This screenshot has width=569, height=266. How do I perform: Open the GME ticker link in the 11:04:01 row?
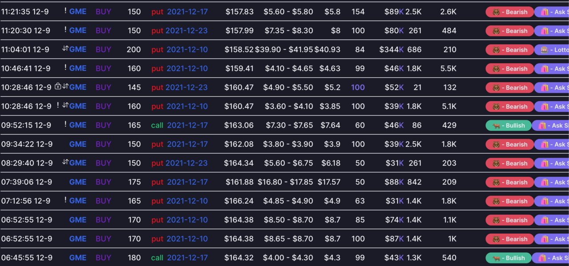(78, 49)
